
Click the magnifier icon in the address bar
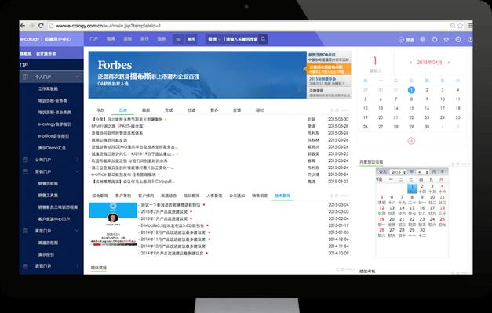point(453,26)
